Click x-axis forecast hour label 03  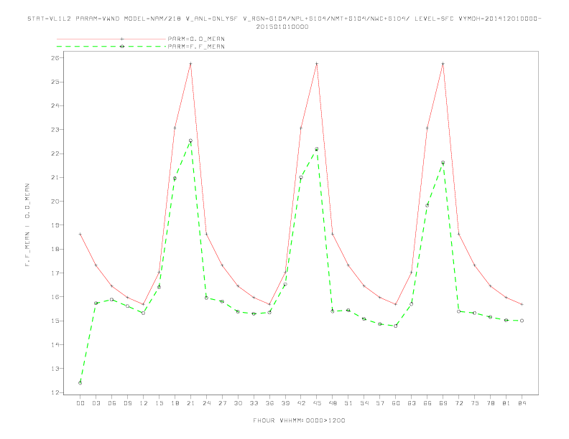96,403
